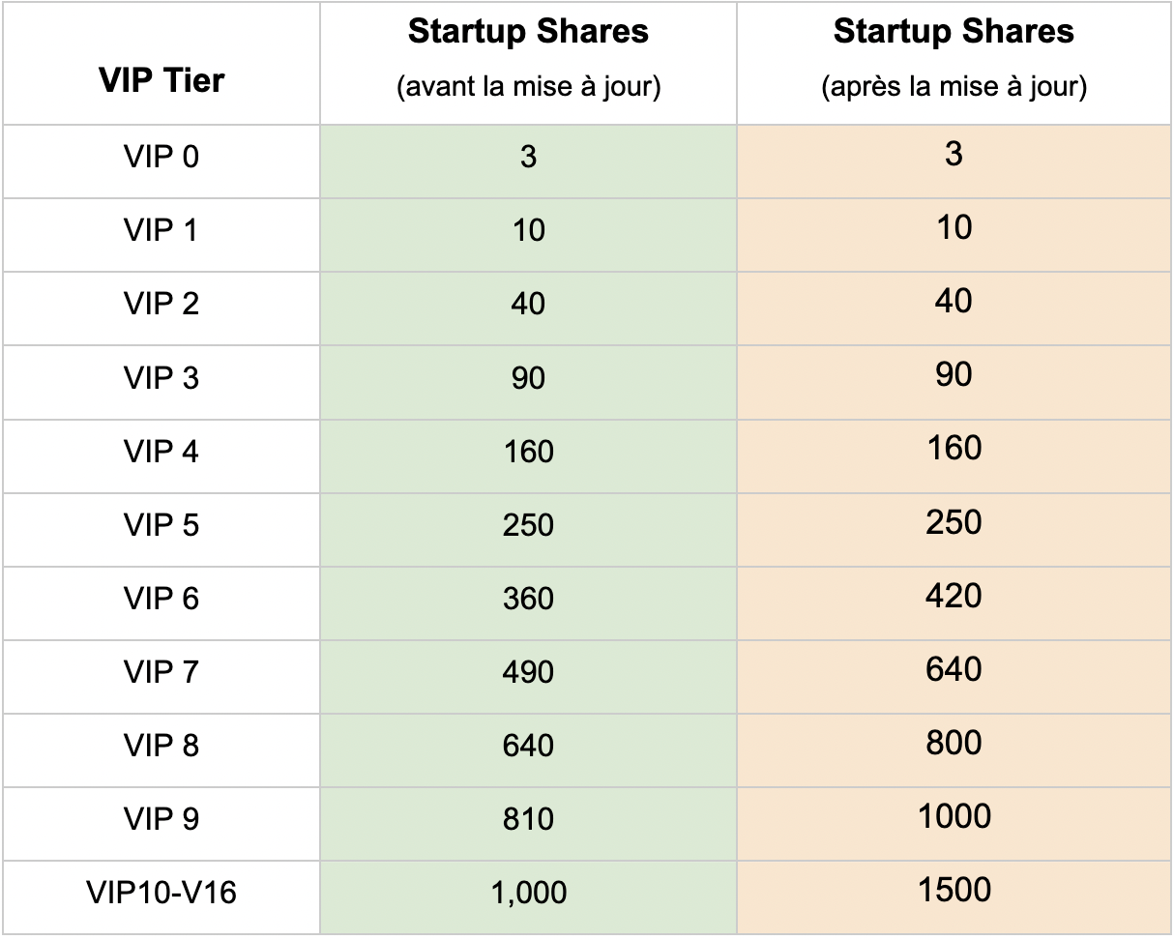The height and width of the screenshot is (940, 1174).
Task: Select the 490 value for VIP 7
Action: point(528,672)
